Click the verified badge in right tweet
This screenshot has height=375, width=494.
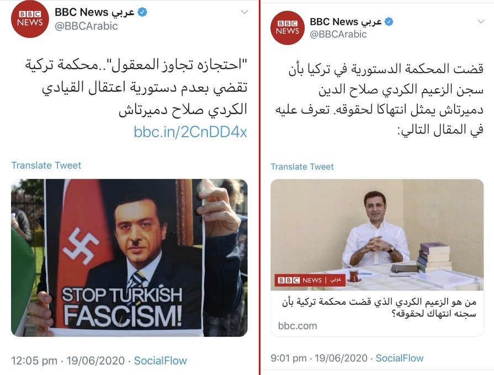point(389,22)
